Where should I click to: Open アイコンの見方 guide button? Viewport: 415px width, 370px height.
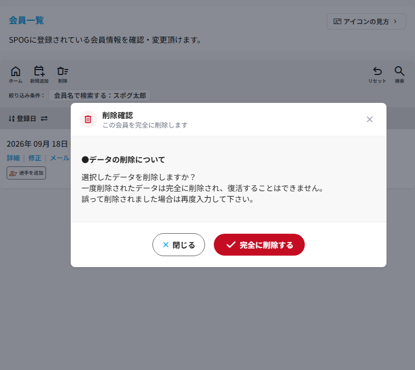pyautogui.click(x=366, y=21)
